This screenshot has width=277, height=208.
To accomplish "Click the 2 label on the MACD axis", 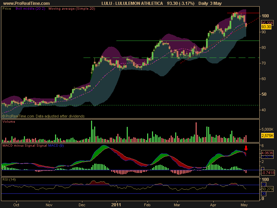I will coord(263,162).
